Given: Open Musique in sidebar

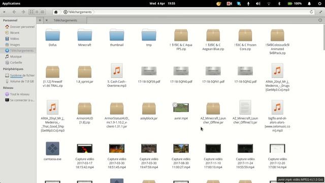Looking at the screenshot, I should coord(14,56).
